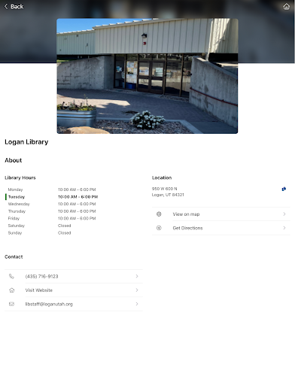Click the chevron beside the phone number

[x=137, y=276]
